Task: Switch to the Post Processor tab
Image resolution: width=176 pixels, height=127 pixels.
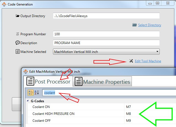Action: [49, 82]
